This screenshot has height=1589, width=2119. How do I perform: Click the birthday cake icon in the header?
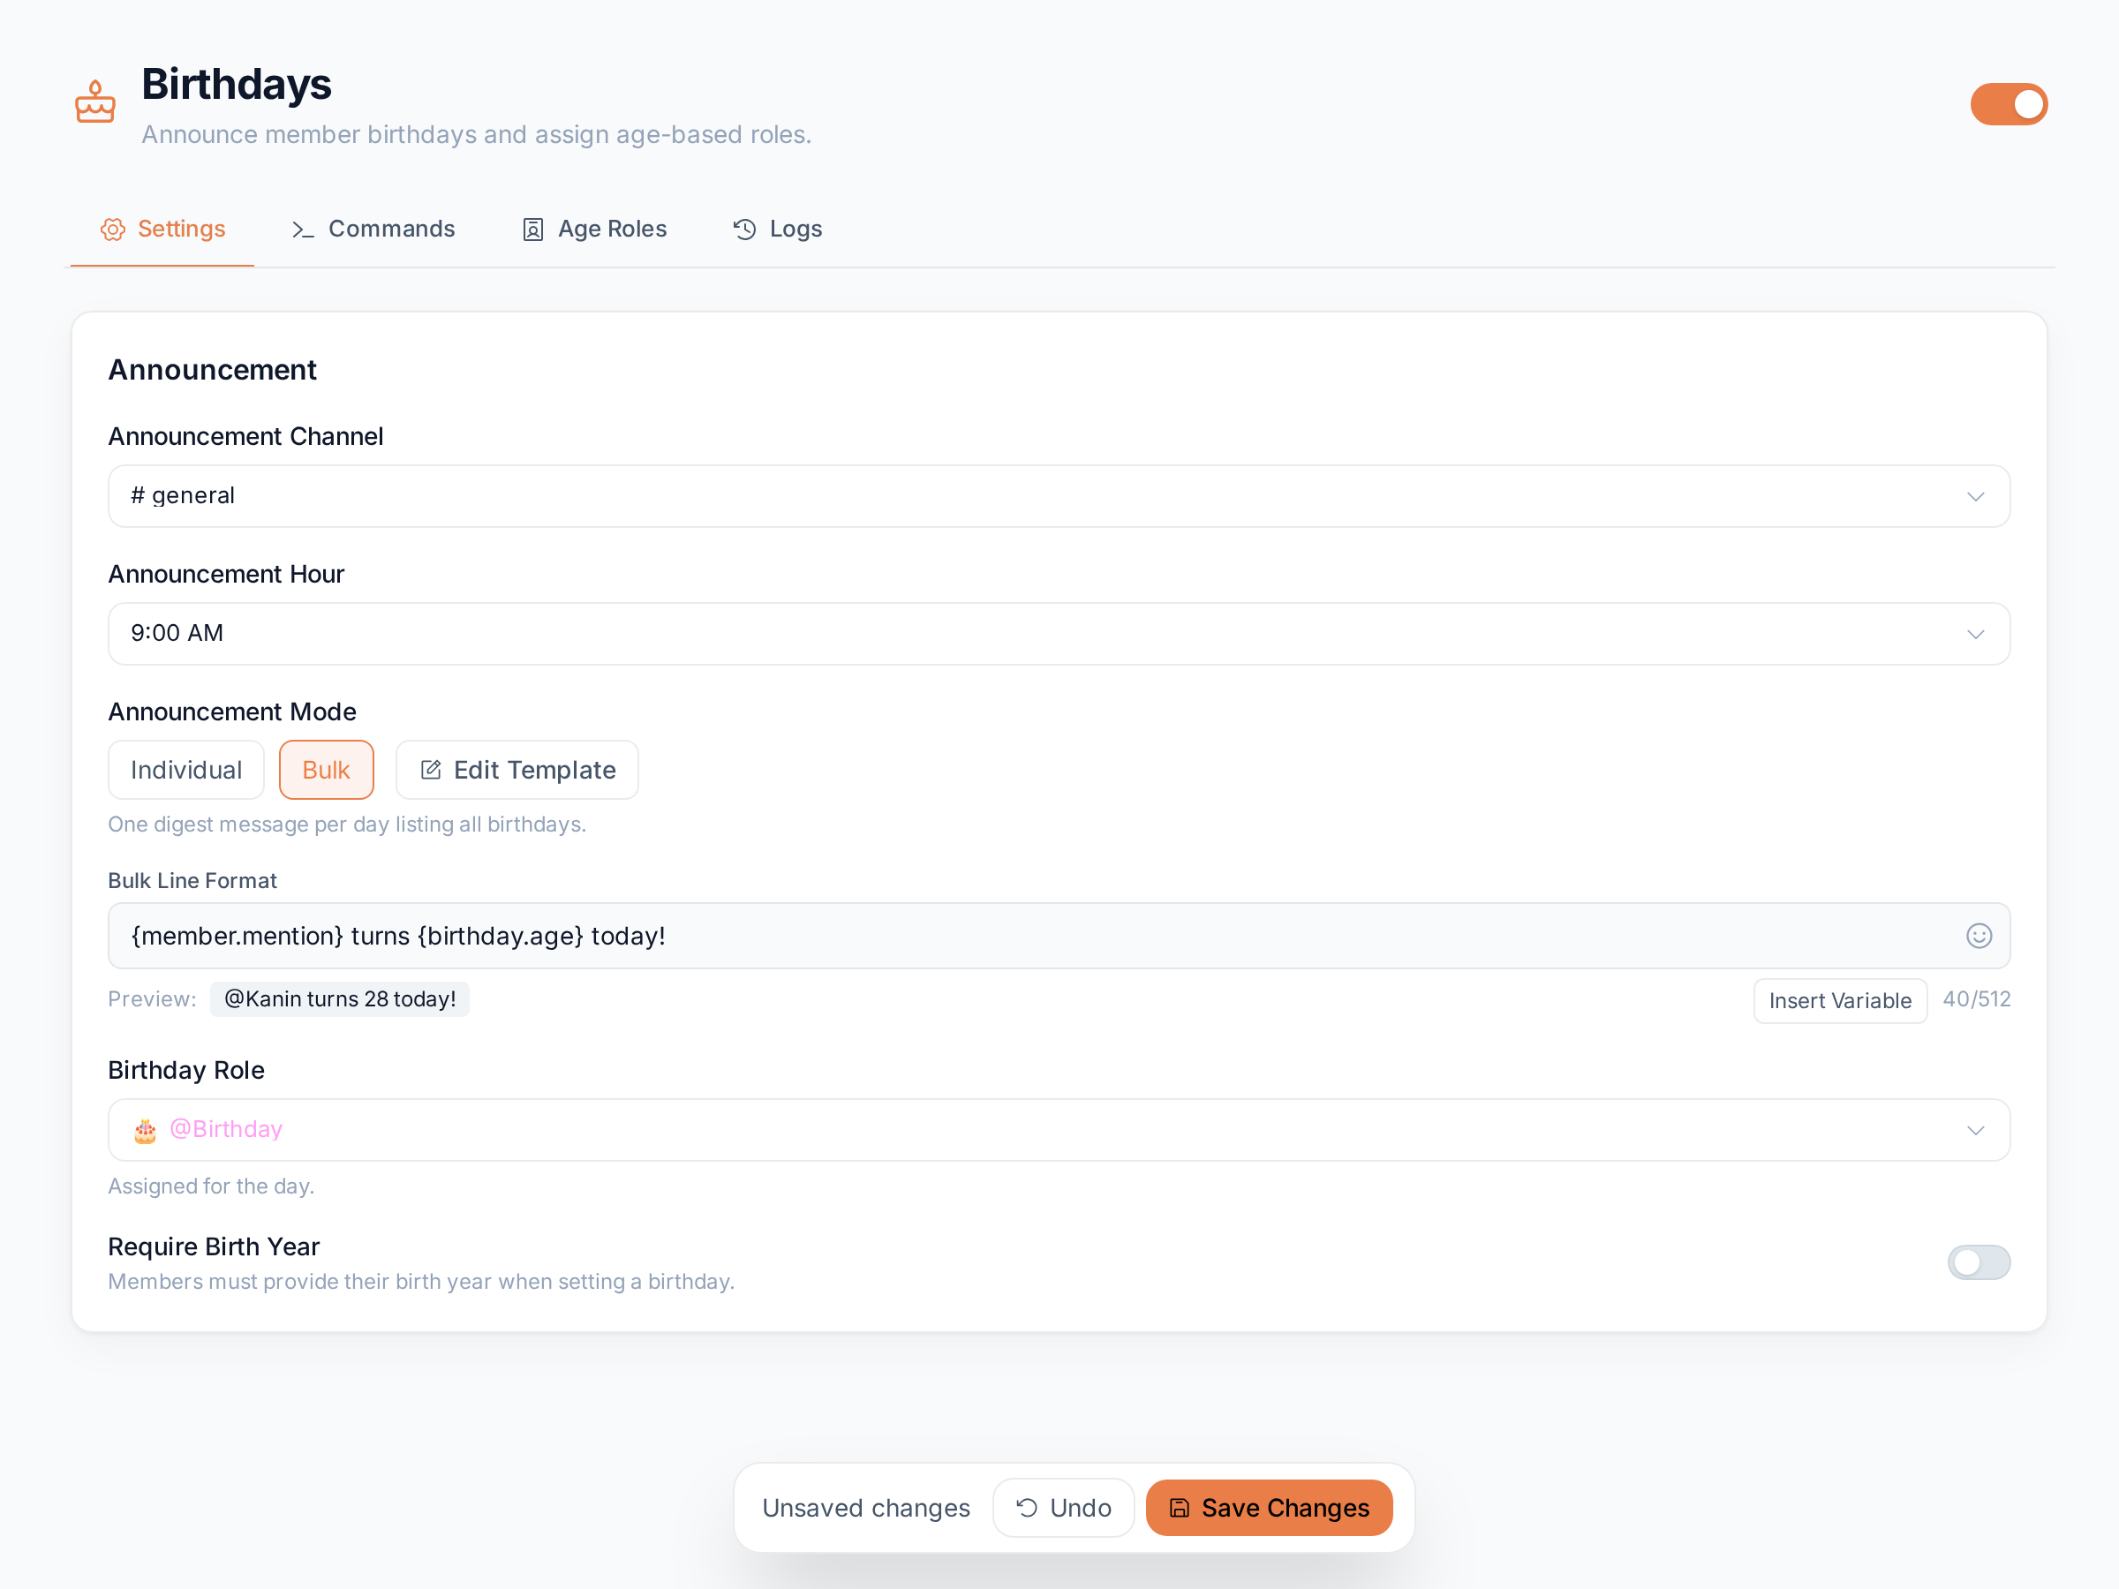(94, 102)
